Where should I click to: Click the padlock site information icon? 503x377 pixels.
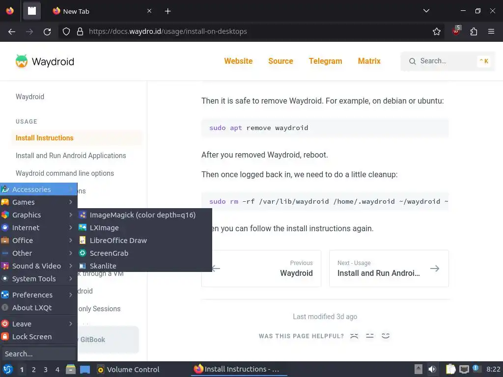click(x=80, y=31)
